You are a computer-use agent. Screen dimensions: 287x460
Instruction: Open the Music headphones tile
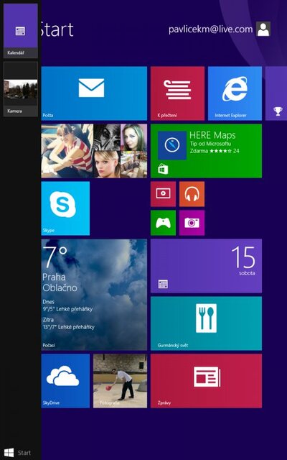pos(192,194)
